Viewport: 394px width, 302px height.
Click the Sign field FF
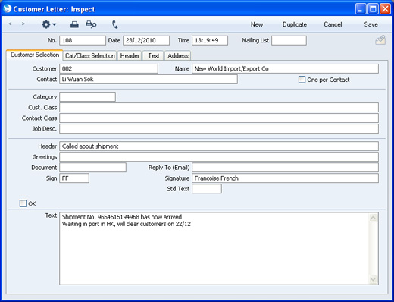[x=74, y=178]
